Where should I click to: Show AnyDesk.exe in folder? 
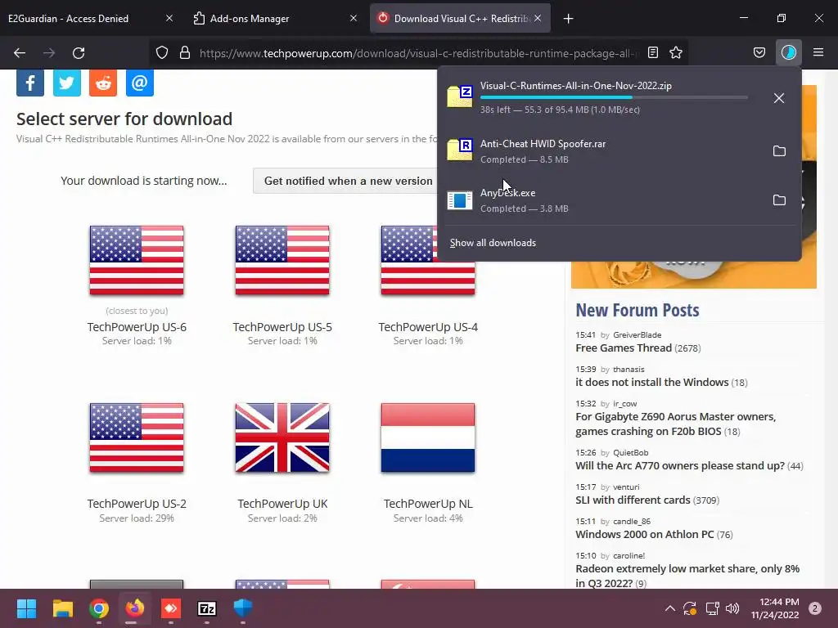click(x=779, y=200)
